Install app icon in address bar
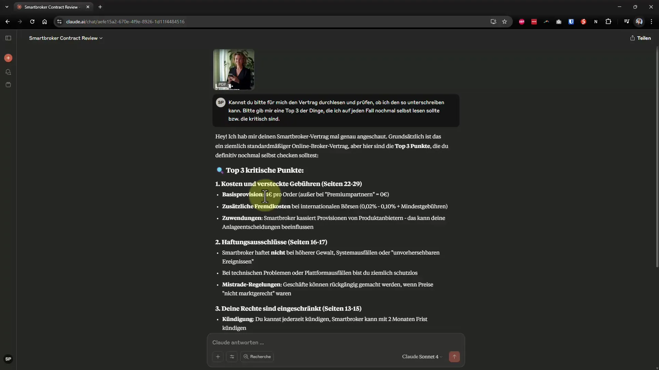The width and height of the screenshot is (659, 370). [494, 22]
